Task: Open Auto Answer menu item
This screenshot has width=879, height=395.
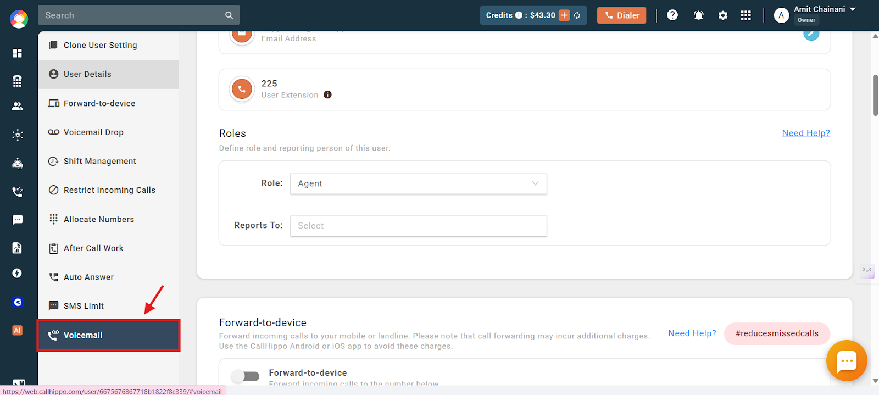Action: point(109,277)
